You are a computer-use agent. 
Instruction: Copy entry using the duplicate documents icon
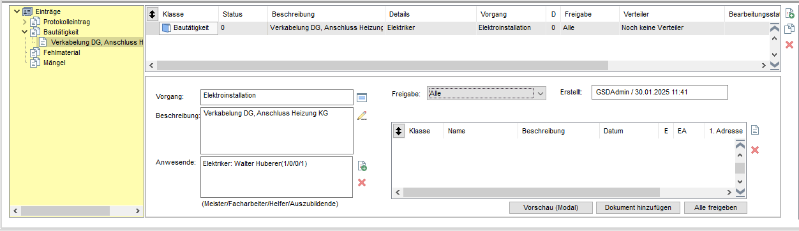tap(789, 29)
